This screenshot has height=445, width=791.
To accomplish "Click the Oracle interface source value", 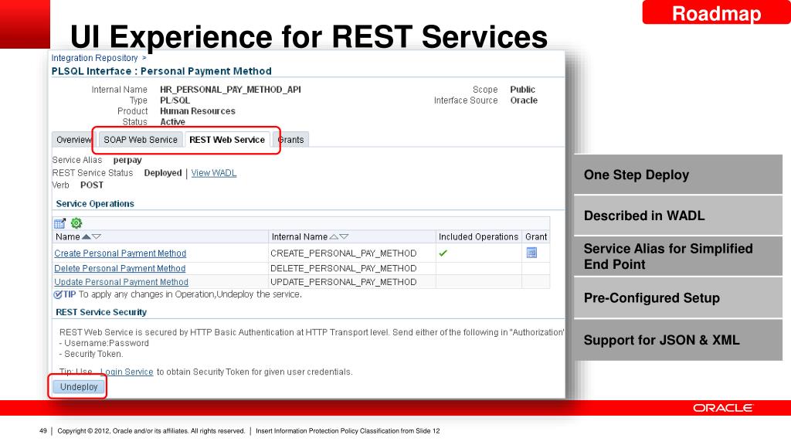I will pos(524,100).
